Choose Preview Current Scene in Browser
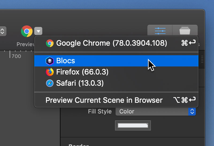The height and width of the screenshot is (146, 214). point(116,100)
